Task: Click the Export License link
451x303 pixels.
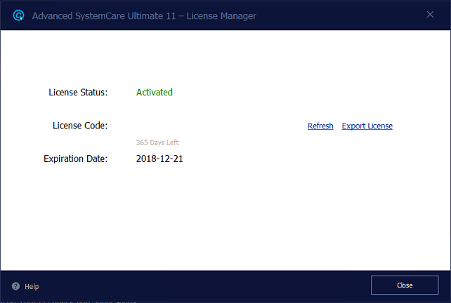Action: click(x=367, y=126)
